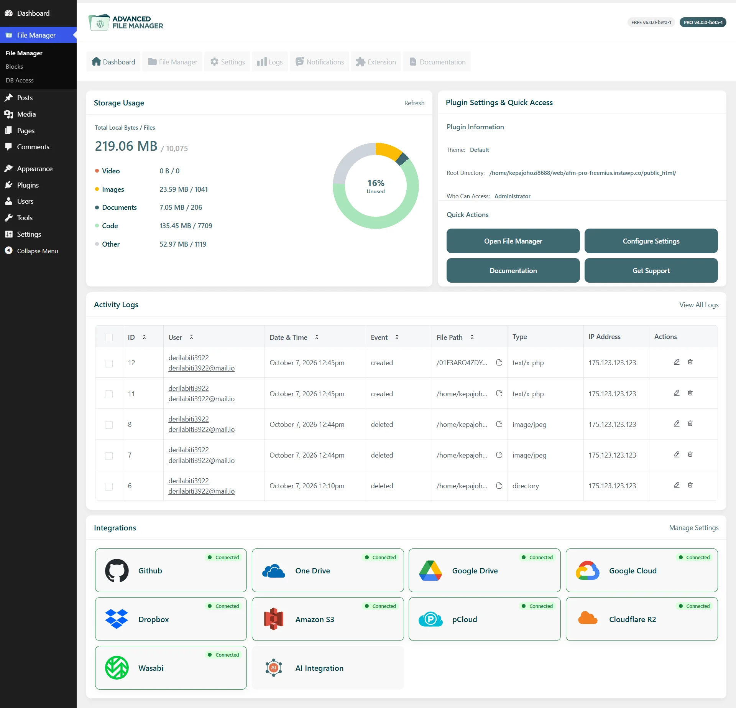
Task: Sort logs by ID column arrow
Action: (144, 337)
